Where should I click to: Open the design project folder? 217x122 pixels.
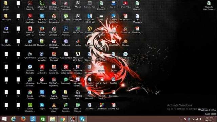click(x=6, y=5)
